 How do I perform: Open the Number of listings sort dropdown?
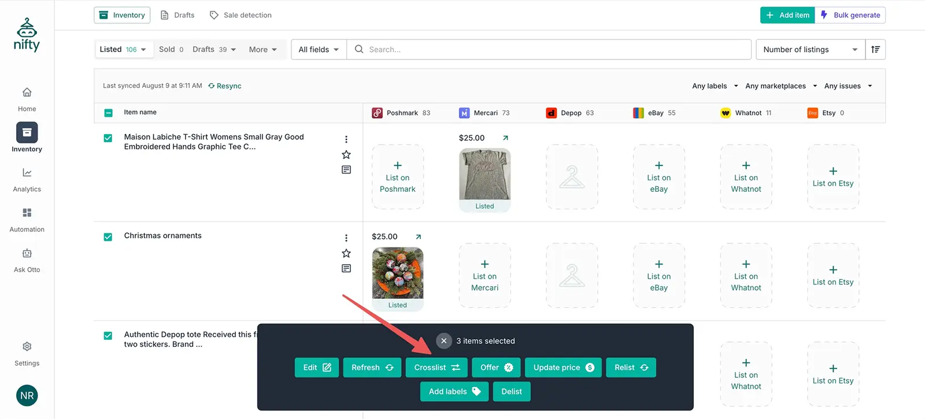tap(811, 50)
